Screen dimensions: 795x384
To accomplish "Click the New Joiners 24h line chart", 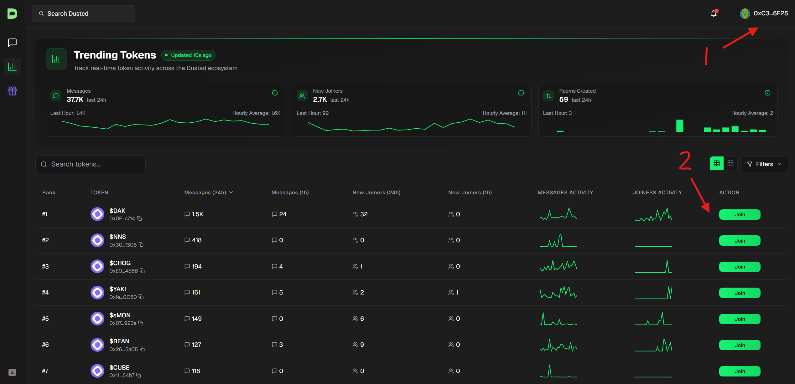I will pos(412,125).
